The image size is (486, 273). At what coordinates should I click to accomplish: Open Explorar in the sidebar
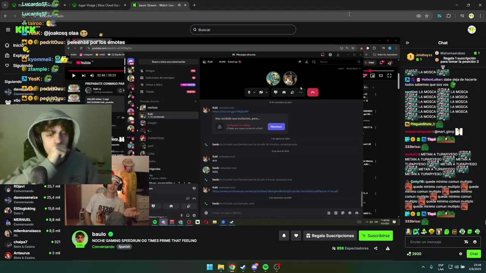coord(17,55)
